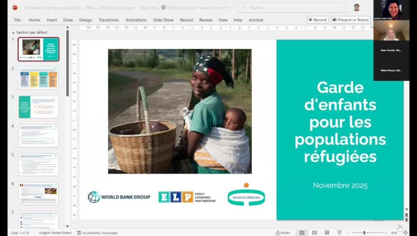Image resolution: width=417 pixels, height=236 pixels.
Task: Open the Acrobat tab
Action: click(256, 20)
